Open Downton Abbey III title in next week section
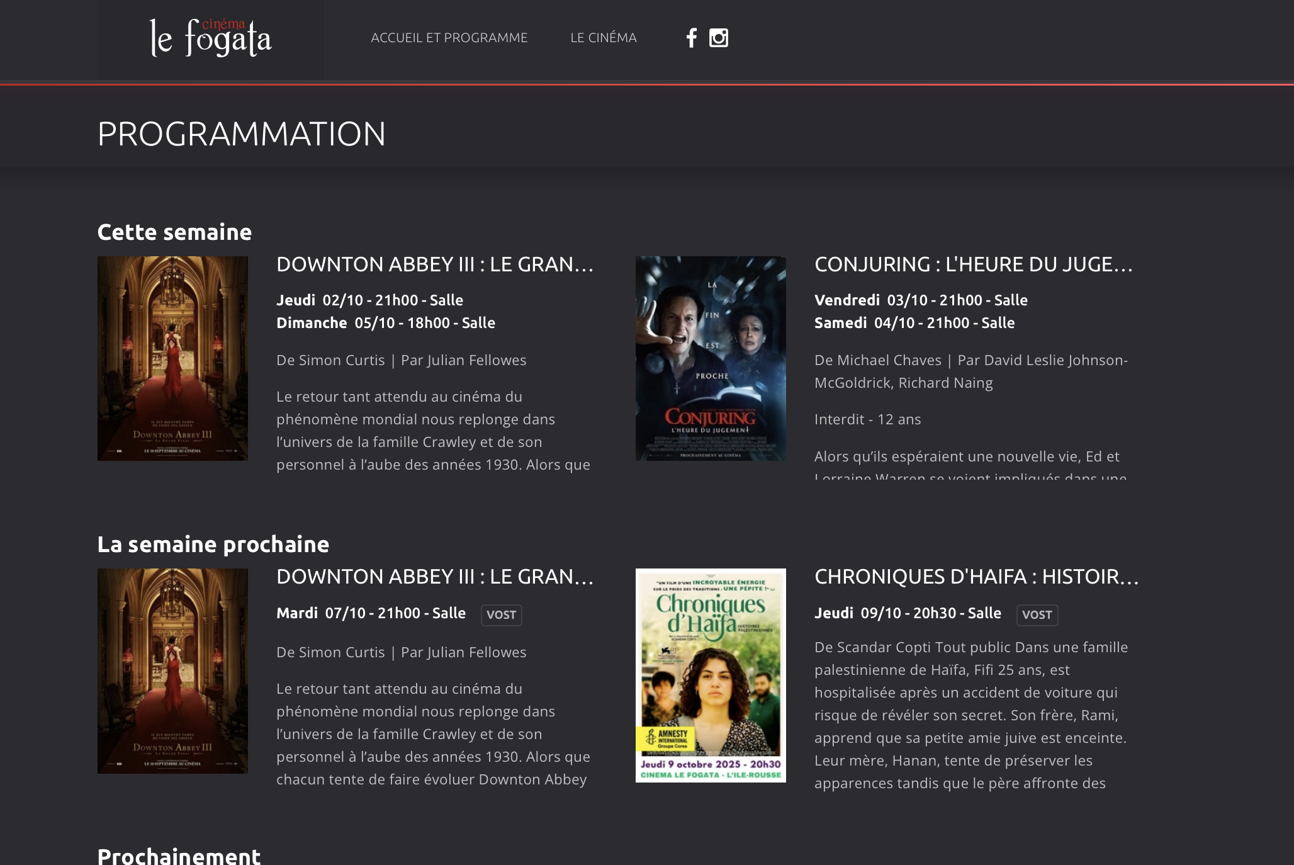 click(x=434, y=577)
